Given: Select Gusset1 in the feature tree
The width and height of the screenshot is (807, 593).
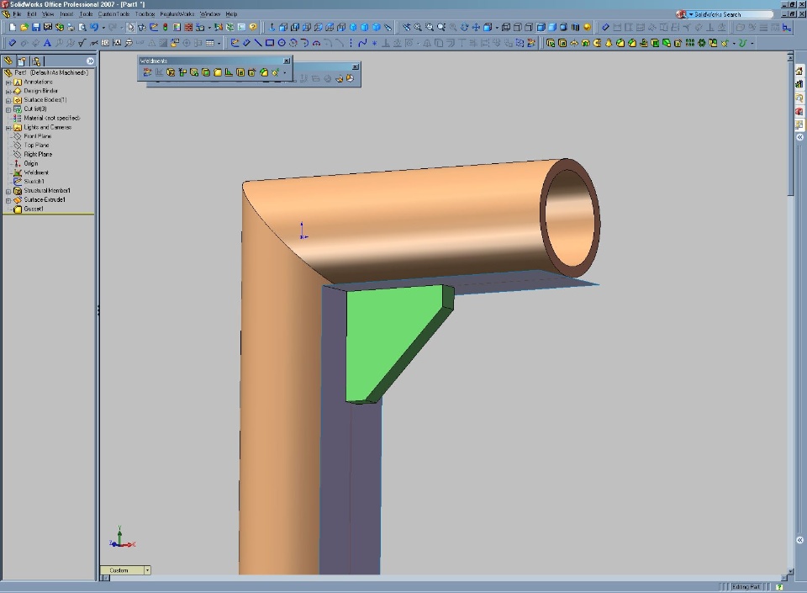Looking at the screenshot, I should click(x=34, y=209).
